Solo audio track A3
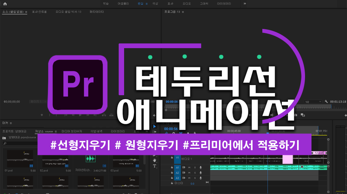Screen dimensions: 347x194 (x=195, y=178)
